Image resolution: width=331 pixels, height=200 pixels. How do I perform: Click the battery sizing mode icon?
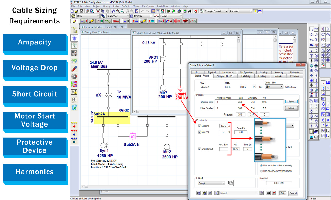[x=151, y=21]
